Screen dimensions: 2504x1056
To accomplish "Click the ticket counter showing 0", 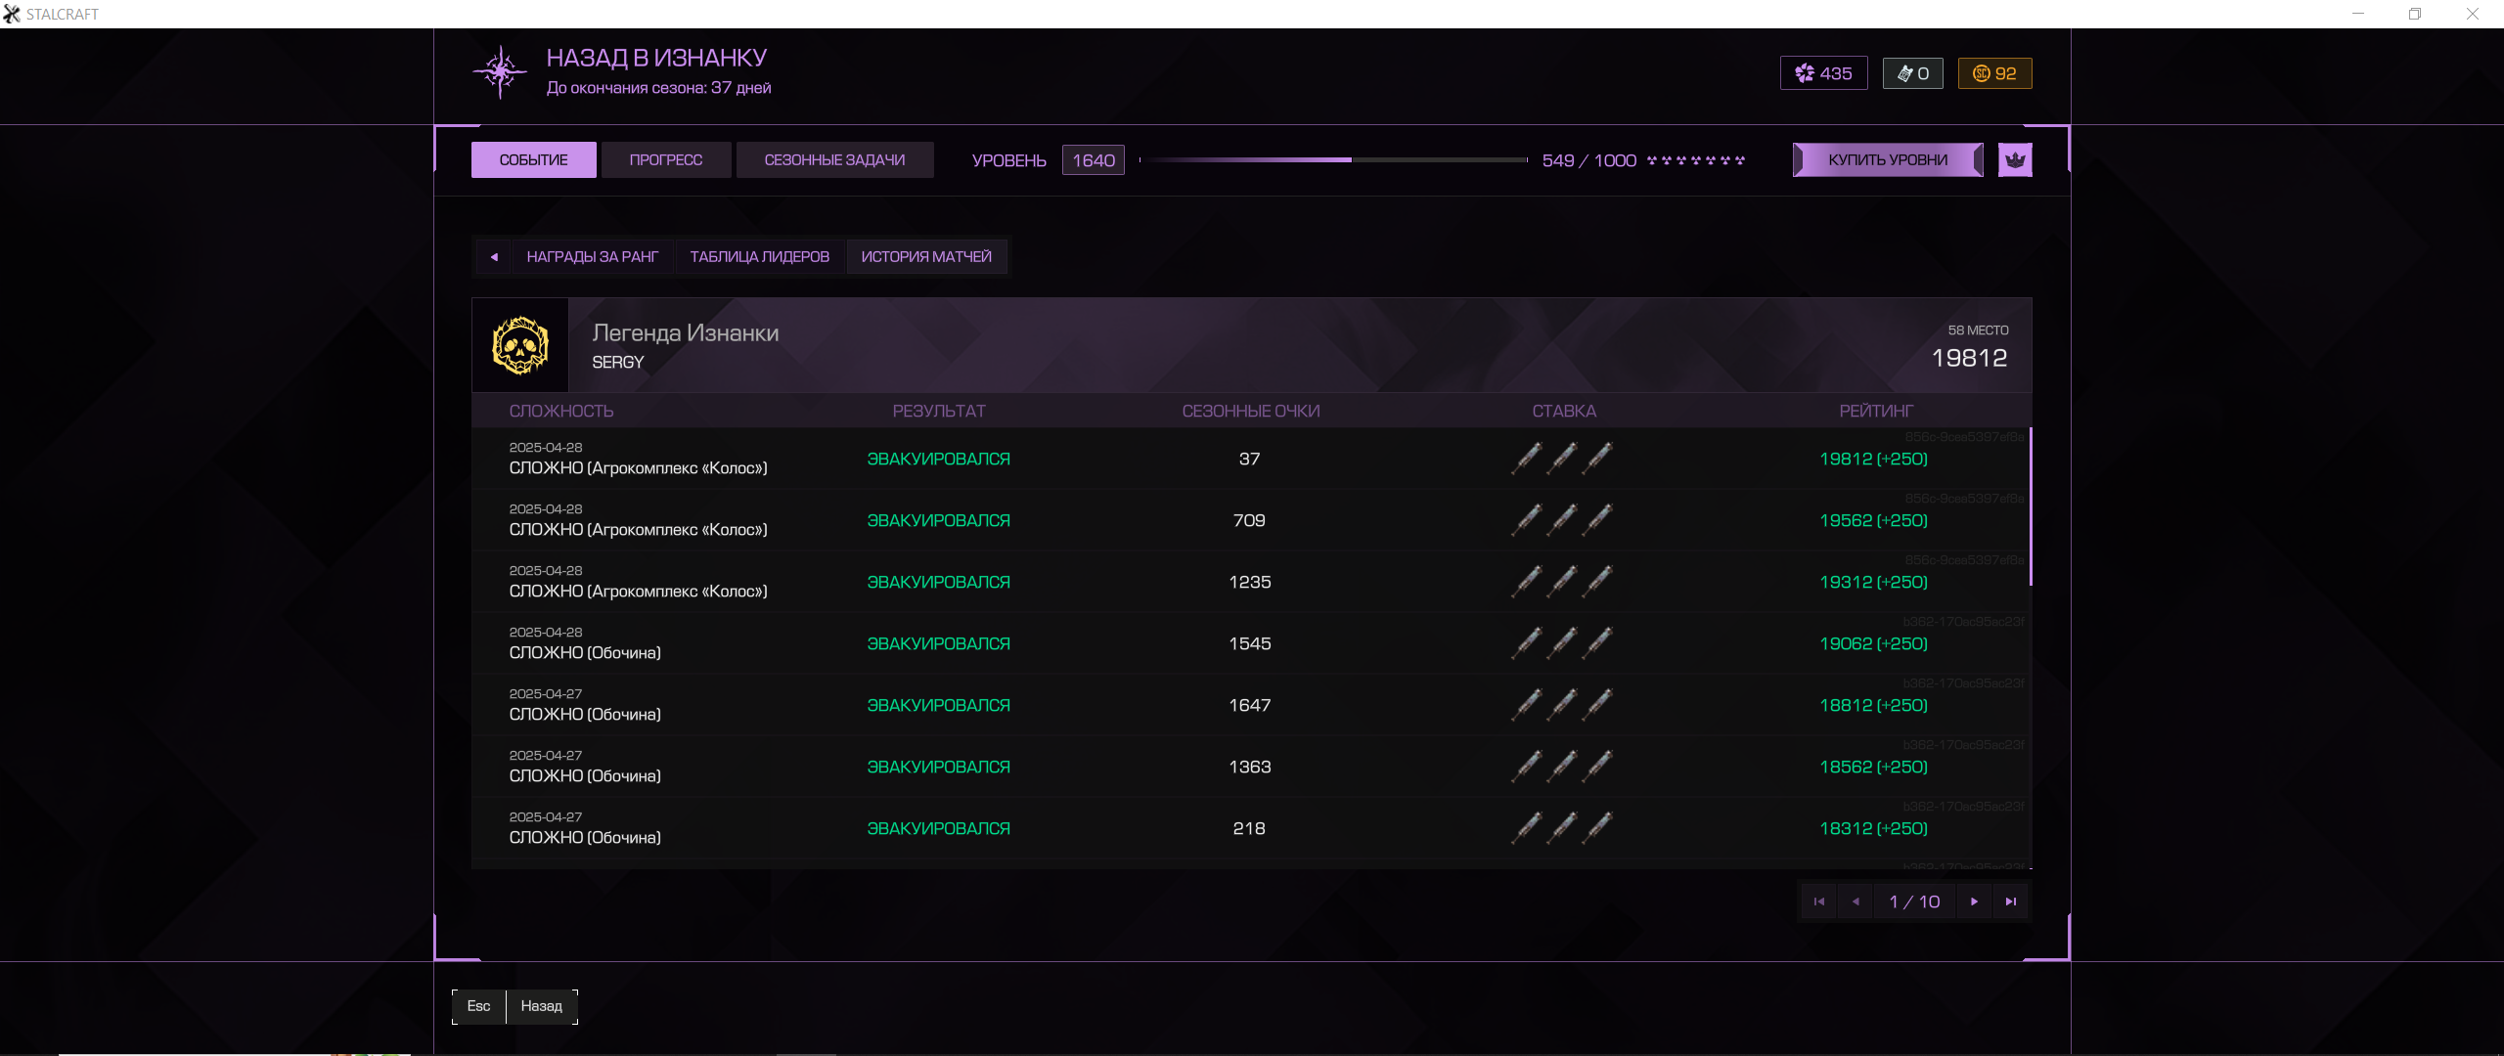I will coord(1913,73).
